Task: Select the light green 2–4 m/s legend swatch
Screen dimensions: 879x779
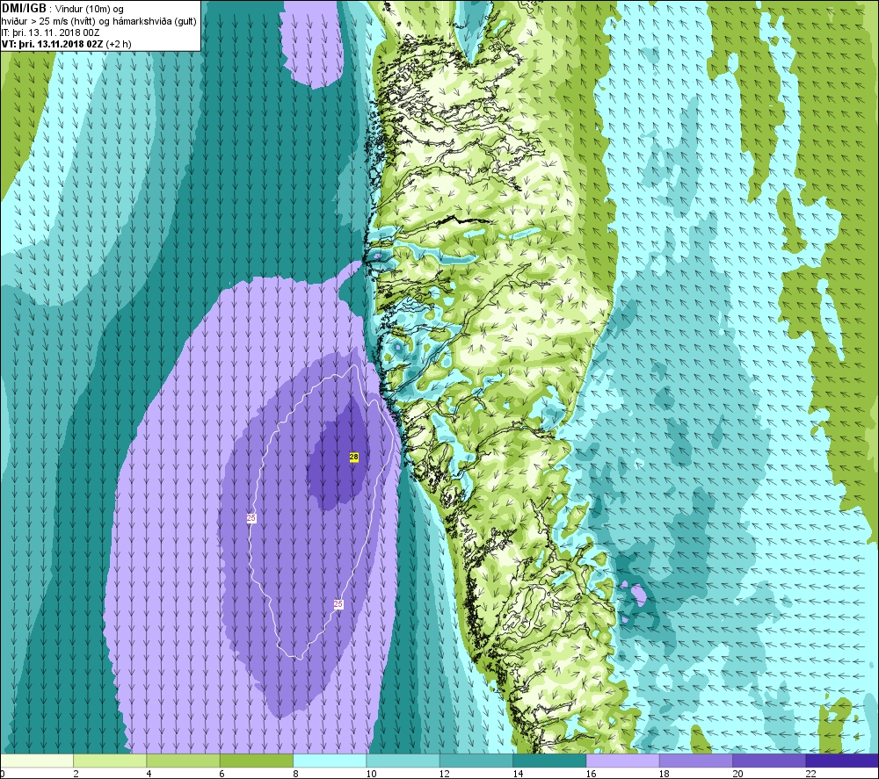Action: pos(110,761)
